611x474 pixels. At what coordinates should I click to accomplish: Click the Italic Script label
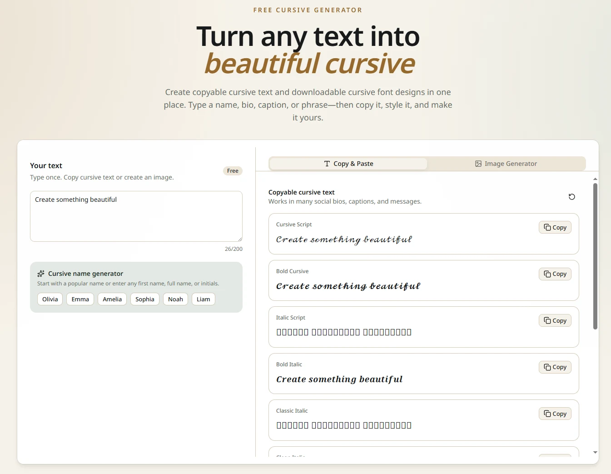point(291,318)
